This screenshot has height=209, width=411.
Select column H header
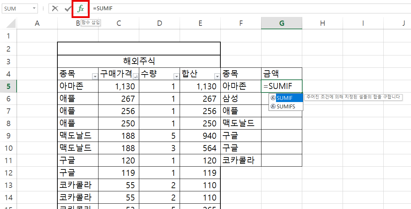322,23
